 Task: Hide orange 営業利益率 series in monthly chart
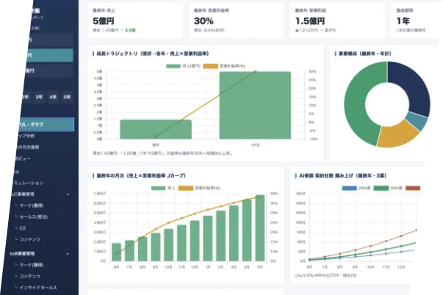tap(200, 188)
